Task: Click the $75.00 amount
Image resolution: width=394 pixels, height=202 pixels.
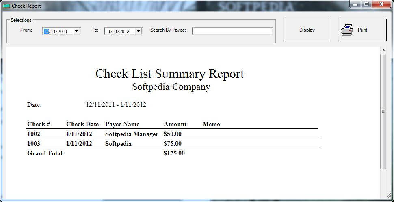Action: tap(172, 144)
